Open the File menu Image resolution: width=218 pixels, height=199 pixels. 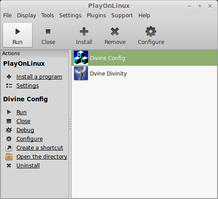click(8, 16)
